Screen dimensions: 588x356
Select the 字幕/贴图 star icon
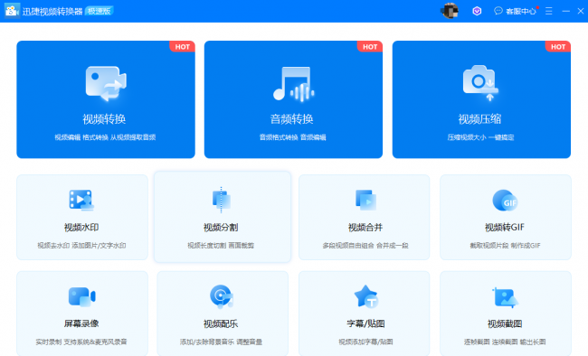coord(366,296)
